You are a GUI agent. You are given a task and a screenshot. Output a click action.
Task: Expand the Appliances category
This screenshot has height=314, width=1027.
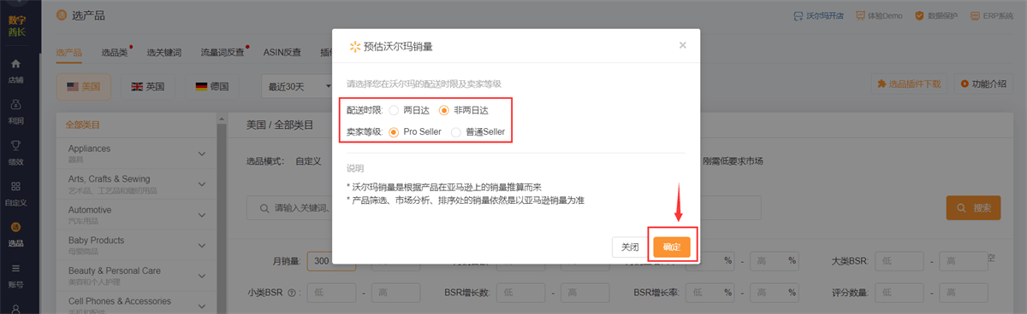(x=202, y=154)
